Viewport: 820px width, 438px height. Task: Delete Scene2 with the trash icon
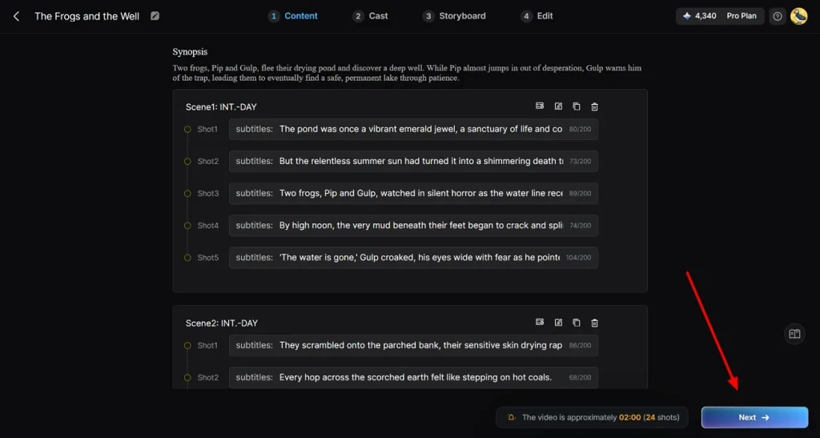click(595, 323)
